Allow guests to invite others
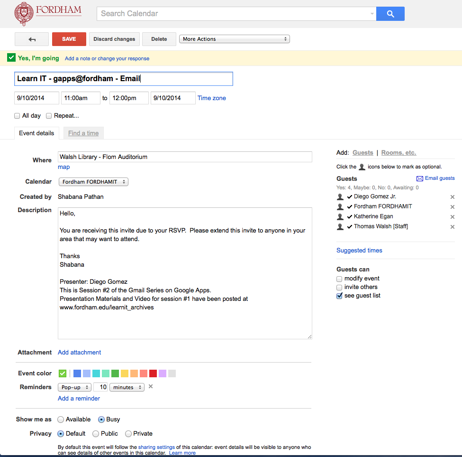462x457 pixels. (339, 288)
